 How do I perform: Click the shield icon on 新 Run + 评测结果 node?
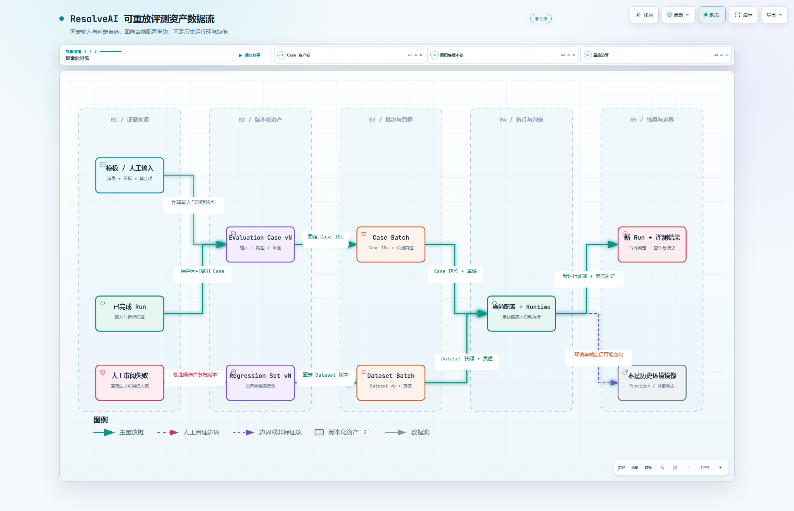click(x=625, y=234)
